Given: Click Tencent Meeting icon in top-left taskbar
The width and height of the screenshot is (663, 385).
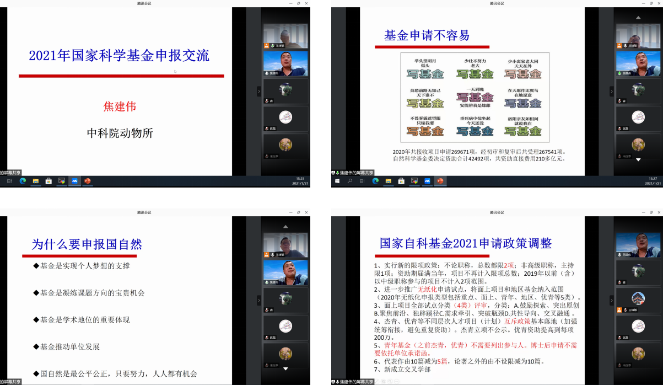Looking at the screenshot, I should (x=74, y=181).
